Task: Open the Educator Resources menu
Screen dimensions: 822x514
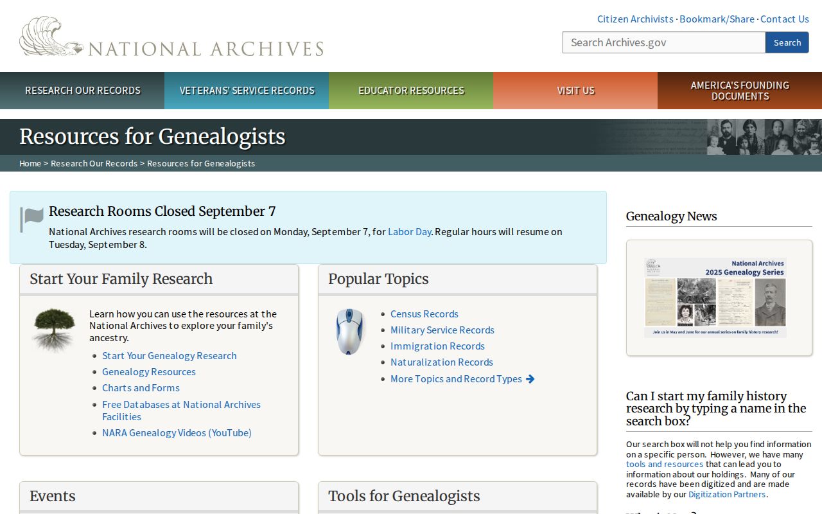Action: [x=411, y=91]
